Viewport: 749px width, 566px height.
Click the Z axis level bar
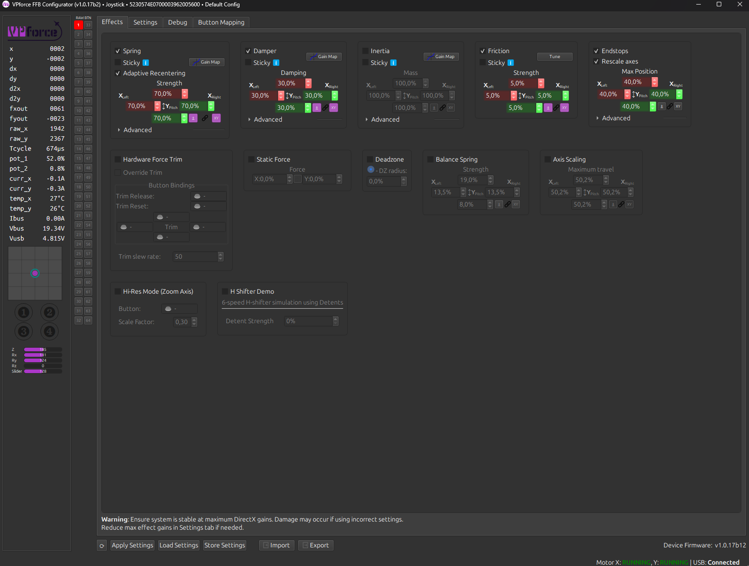[x=43, y=349]
